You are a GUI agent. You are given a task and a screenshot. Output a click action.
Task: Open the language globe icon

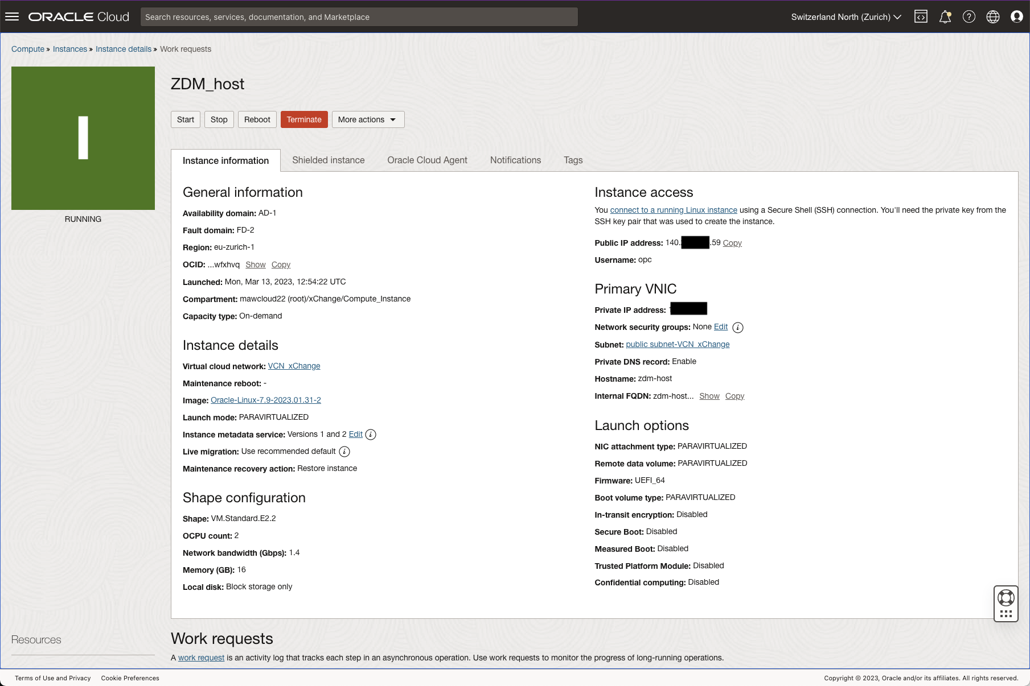point(993,17)
